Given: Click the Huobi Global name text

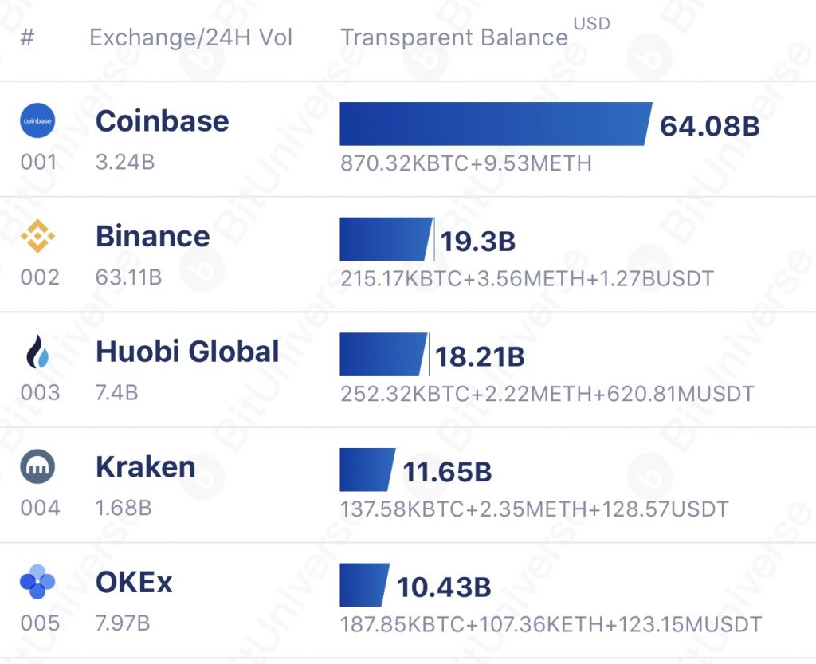Looking at the screenshot, I should pos(186,352).
